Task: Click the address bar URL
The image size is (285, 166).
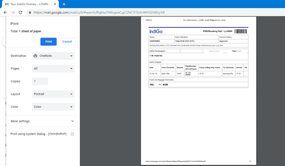Action: pos(99,12)
